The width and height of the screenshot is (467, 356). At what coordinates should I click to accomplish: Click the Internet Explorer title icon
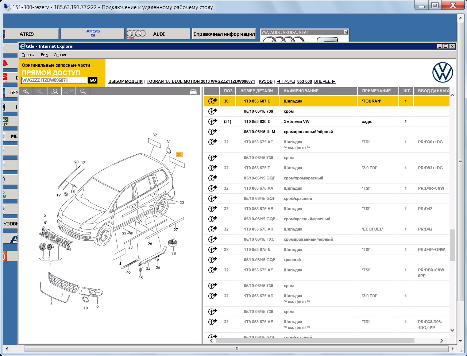(23, 46)
